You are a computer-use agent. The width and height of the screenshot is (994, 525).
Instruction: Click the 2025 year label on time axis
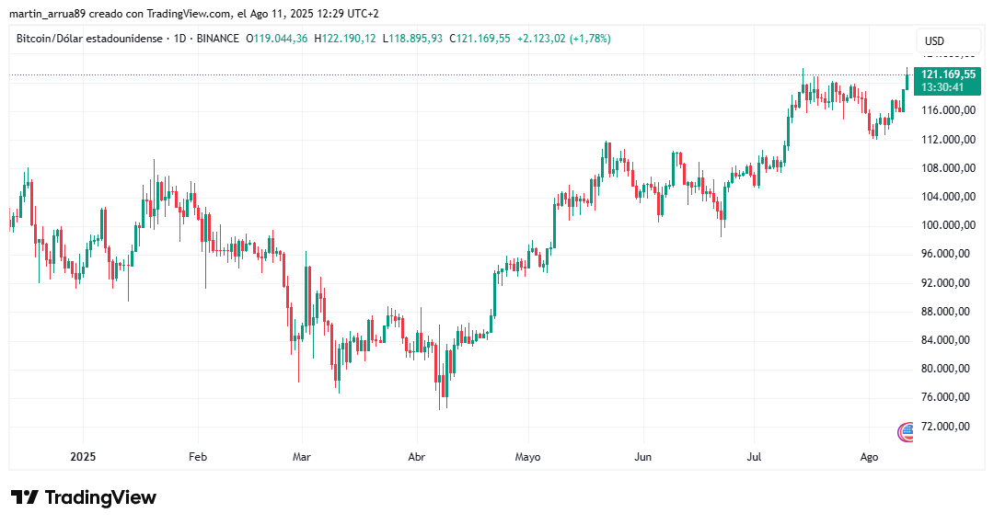pyautogui.click(x=83, y=457)
